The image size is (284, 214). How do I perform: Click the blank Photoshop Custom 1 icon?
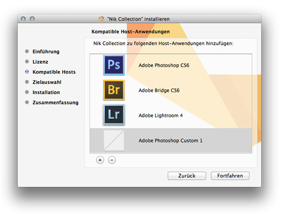[114, 140]
